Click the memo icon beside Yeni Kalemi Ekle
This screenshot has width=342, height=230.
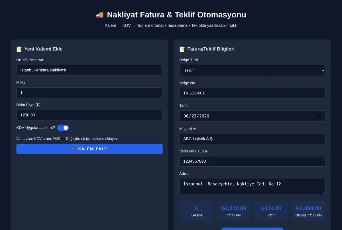[x=19, y=49]
